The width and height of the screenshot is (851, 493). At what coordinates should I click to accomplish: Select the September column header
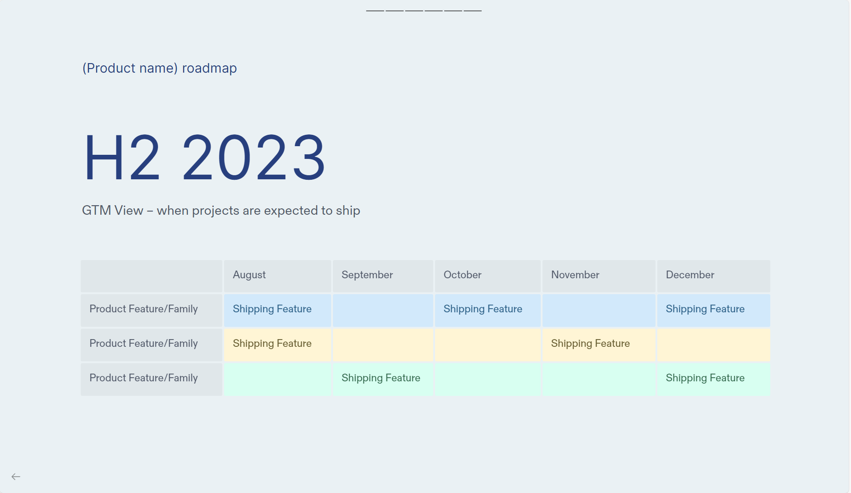coord(383,276)
